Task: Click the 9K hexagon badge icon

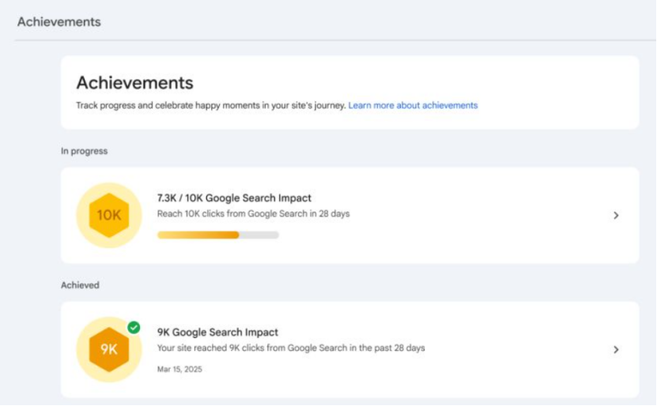Action: (108, 349)
